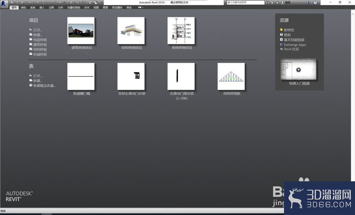Screen dimensions: 355x215
Task: Open the Customize Quick Access Toolbar dropdown
Action: click(102, 2)
